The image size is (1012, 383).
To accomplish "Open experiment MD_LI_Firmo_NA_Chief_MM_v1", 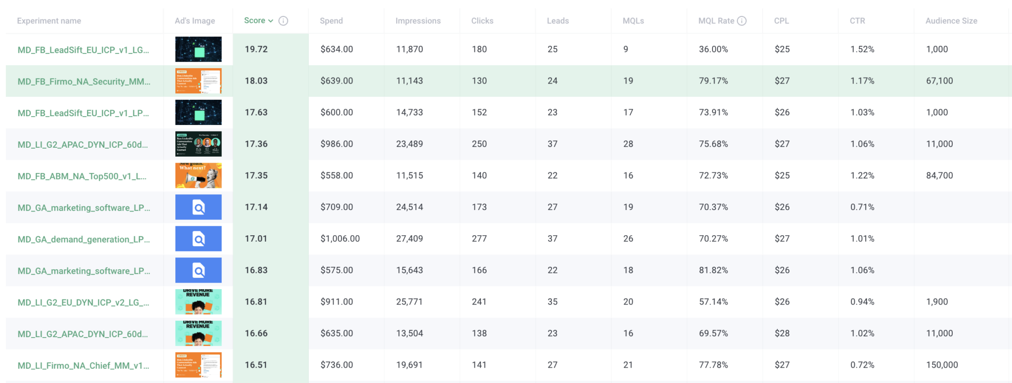I will pyautogui.click(x=82, y=365).
